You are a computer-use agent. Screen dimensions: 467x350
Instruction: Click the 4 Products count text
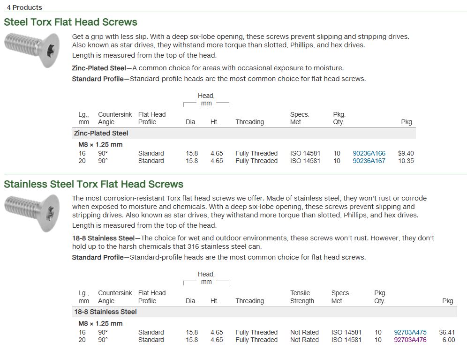pos(24,7)
